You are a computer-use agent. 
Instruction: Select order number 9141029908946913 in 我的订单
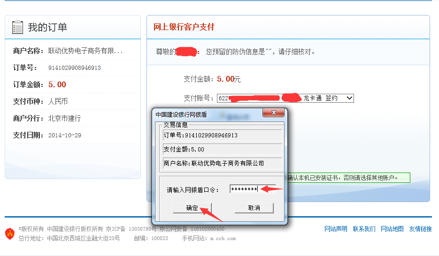[75, 68]
